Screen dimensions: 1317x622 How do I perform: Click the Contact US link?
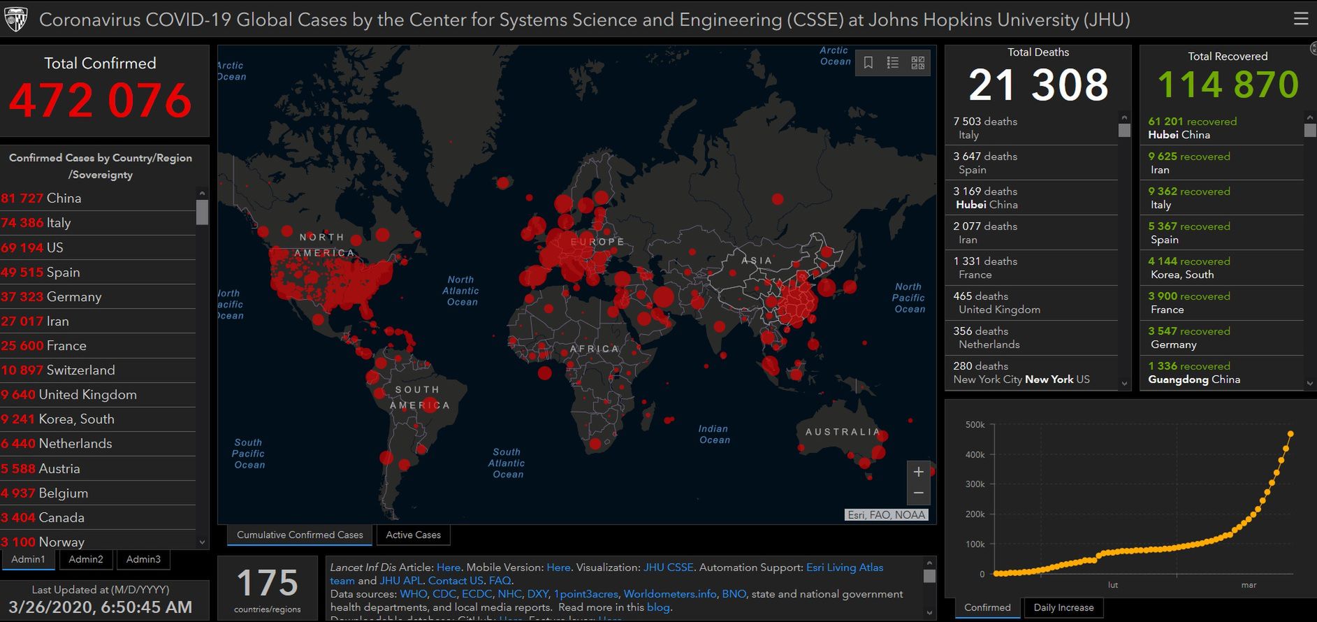[x=456, y=581]
